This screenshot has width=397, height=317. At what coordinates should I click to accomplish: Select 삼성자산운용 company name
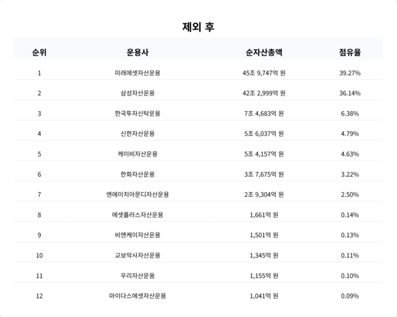click(138, 93)
